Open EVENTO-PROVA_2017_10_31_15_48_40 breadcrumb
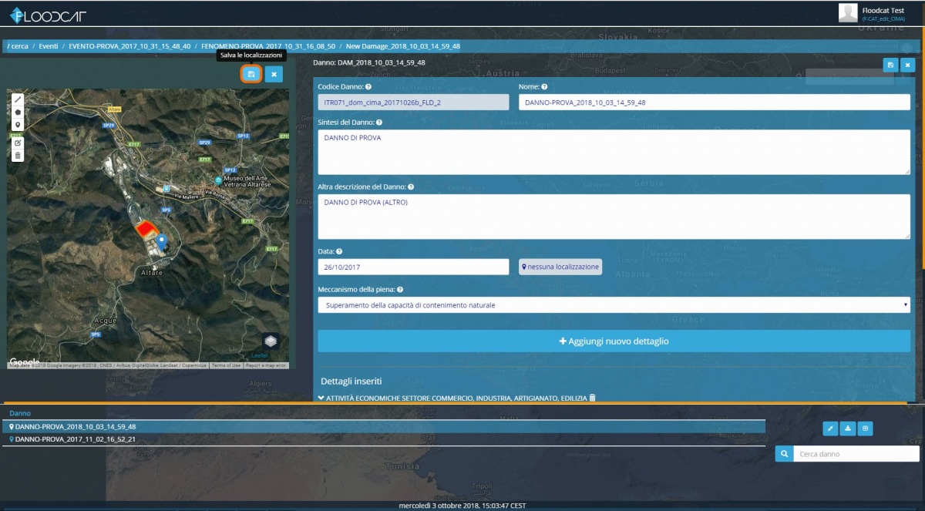Viewport: 925px width, 511px height. (x=129, y=46)
